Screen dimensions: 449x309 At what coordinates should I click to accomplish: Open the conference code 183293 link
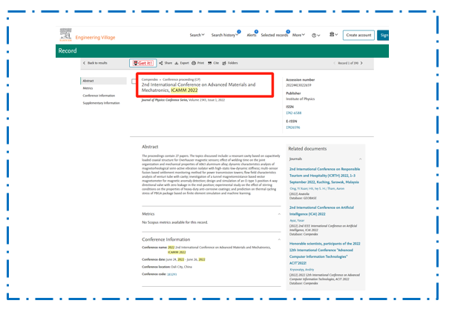pos(172,274)
